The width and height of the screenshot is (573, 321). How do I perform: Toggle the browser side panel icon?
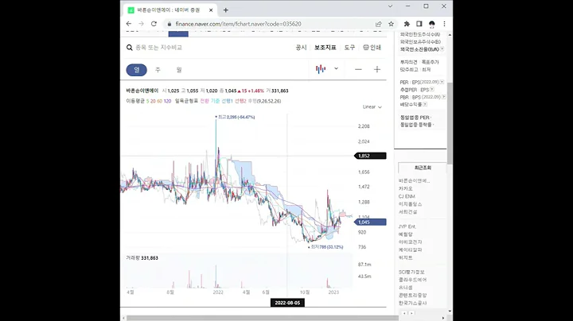(x=419, y=24)
